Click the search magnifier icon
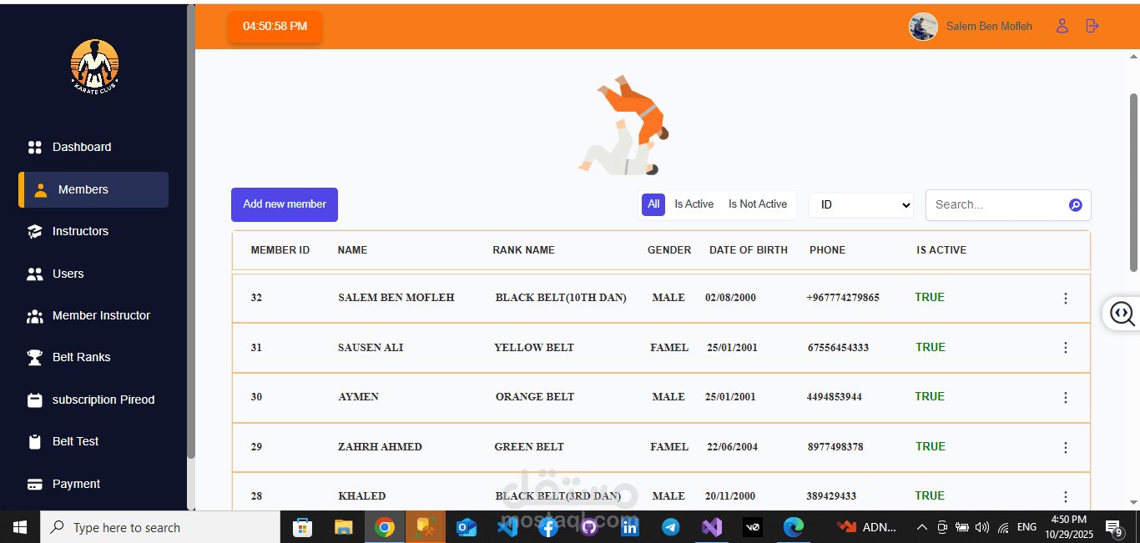The image size is (1140, 543). coord(1076,205)
